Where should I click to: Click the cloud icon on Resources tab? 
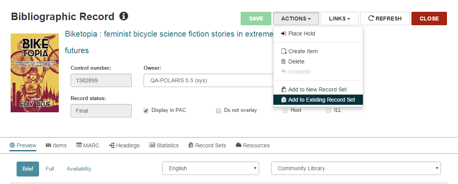(238, 145)
